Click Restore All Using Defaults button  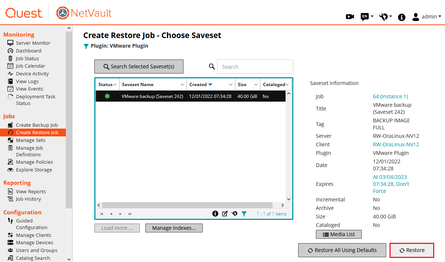tap(342, 250)
